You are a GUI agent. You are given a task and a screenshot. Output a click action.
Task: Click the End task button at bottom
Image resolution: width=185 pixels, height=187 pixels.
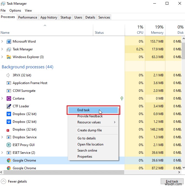point(172,181)
